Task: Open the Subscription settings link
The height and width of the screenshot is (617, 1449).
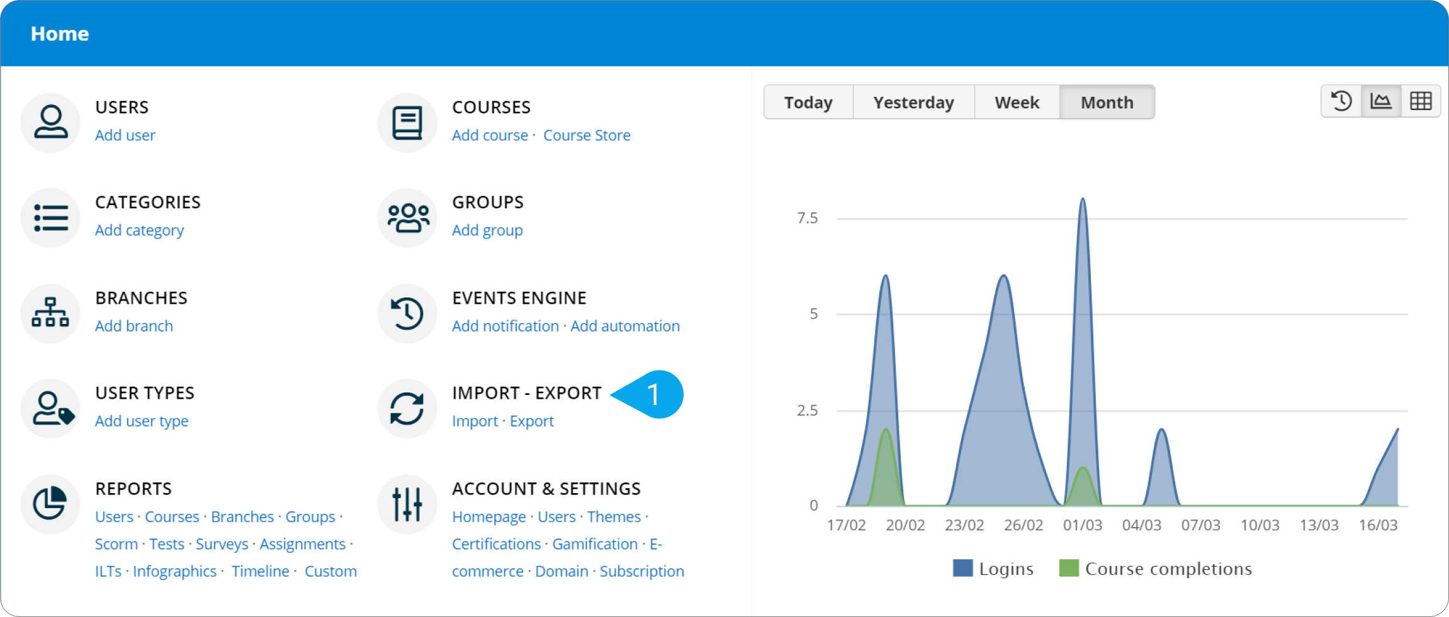Action: 641,572
